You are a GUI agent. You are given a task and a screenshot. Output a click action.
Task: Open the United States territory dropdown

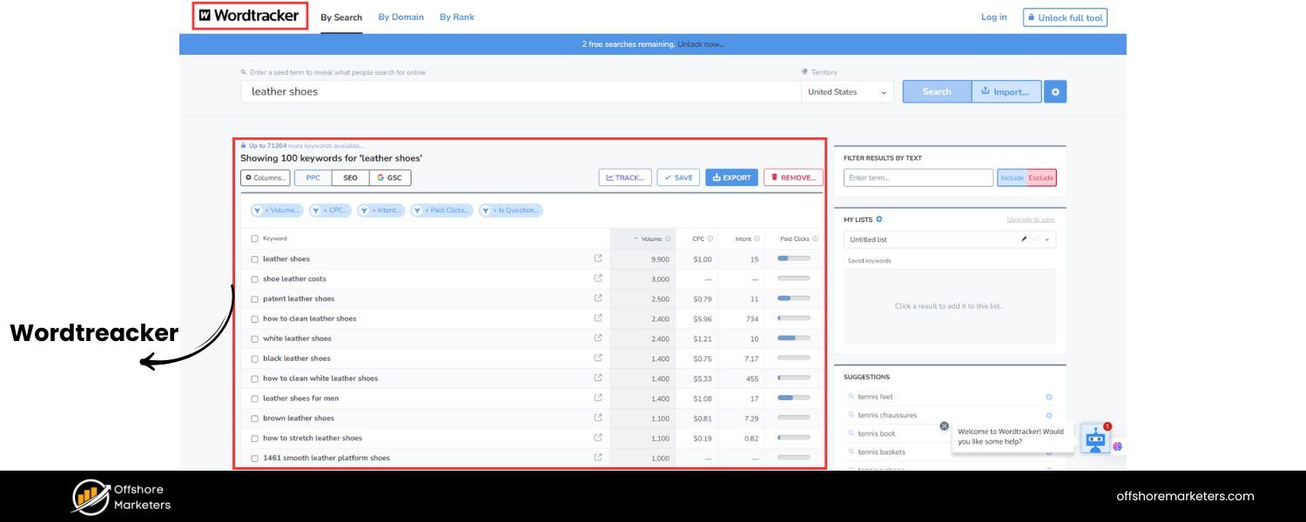coord(846,90)
